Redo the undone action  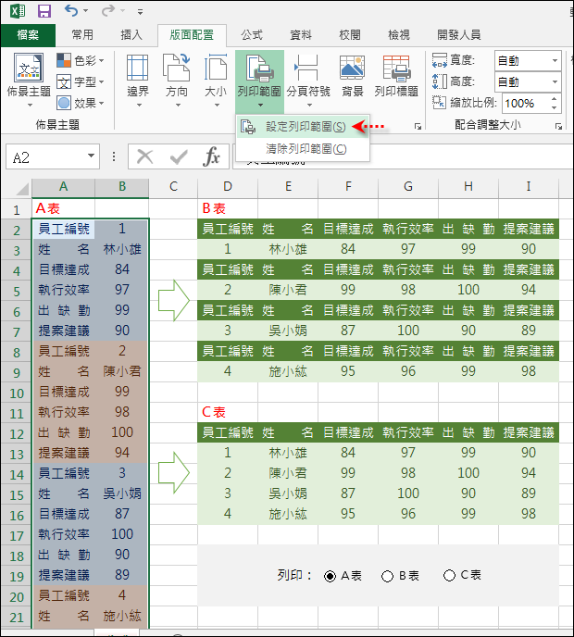coord(108,11)
